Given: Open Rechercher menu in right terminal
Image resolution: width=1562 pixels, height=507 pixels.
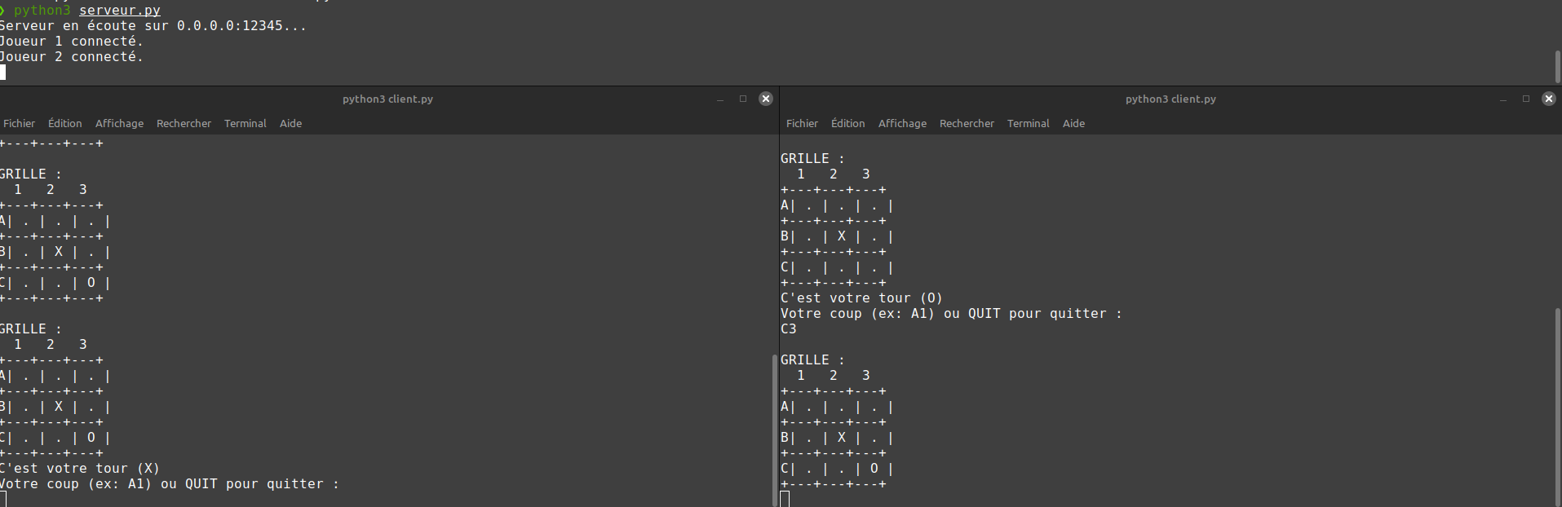Looking at the screenshot, I should 967,123.
